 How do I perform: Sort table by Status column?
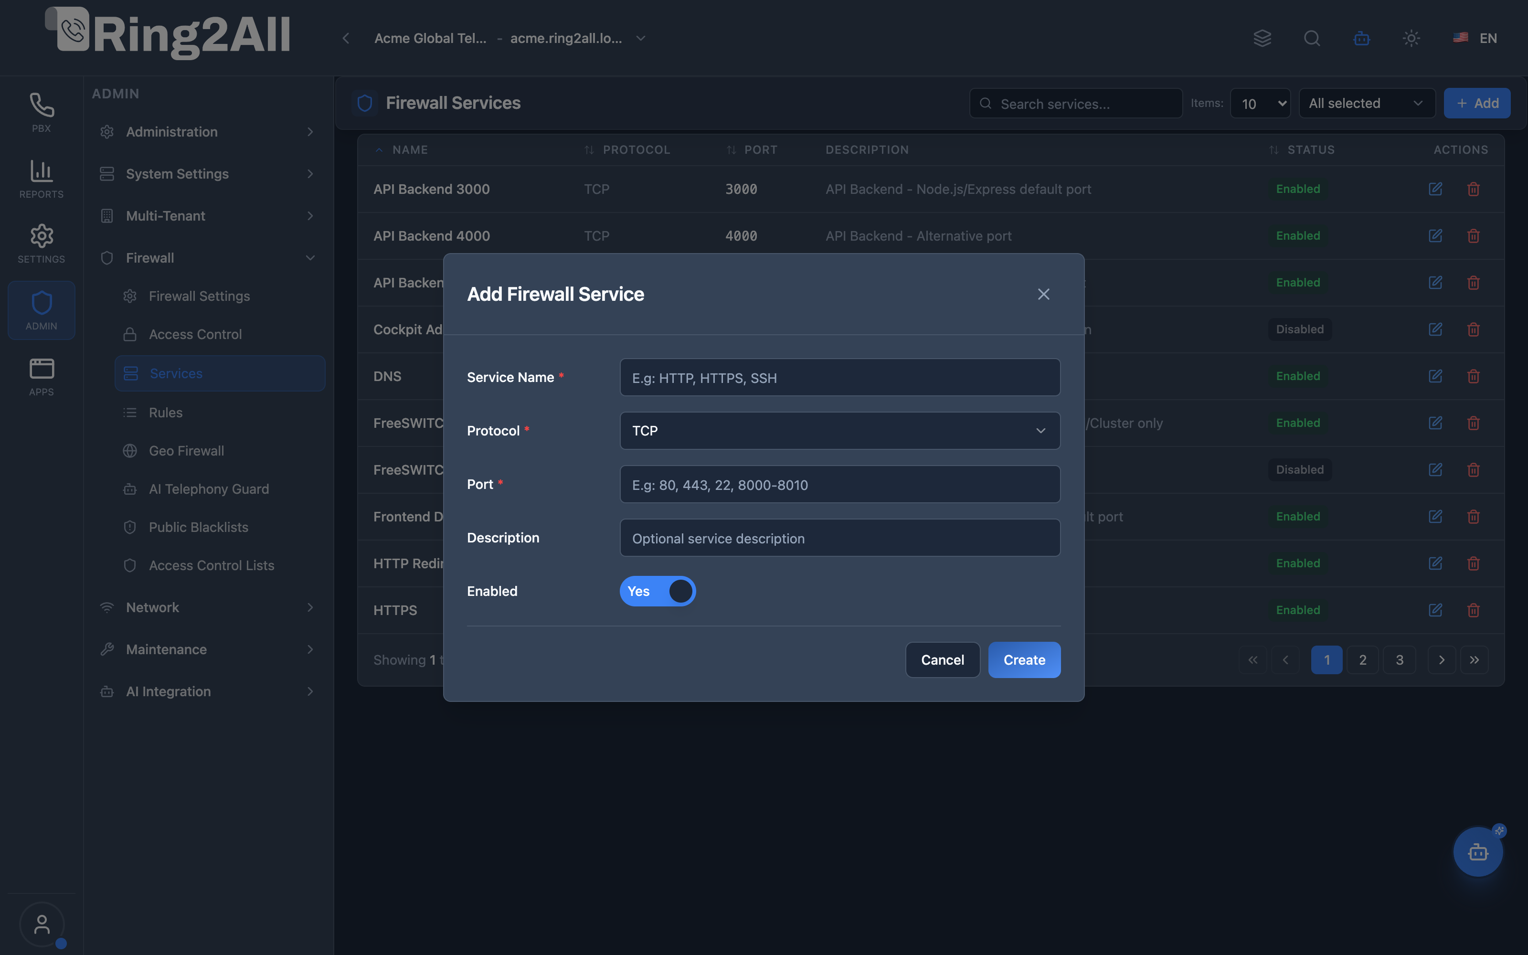pos(1302,149)
